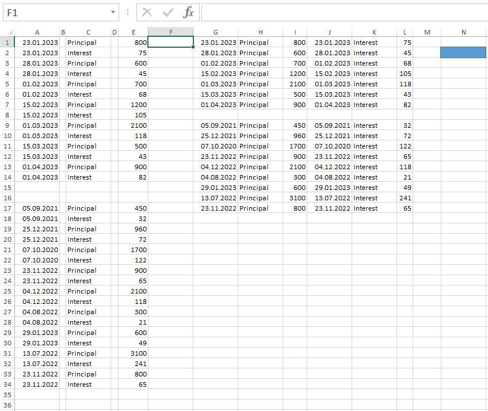Click cell A1 with date 23.01.2023
Screen dimensions: 488x411
coord(37,43)
